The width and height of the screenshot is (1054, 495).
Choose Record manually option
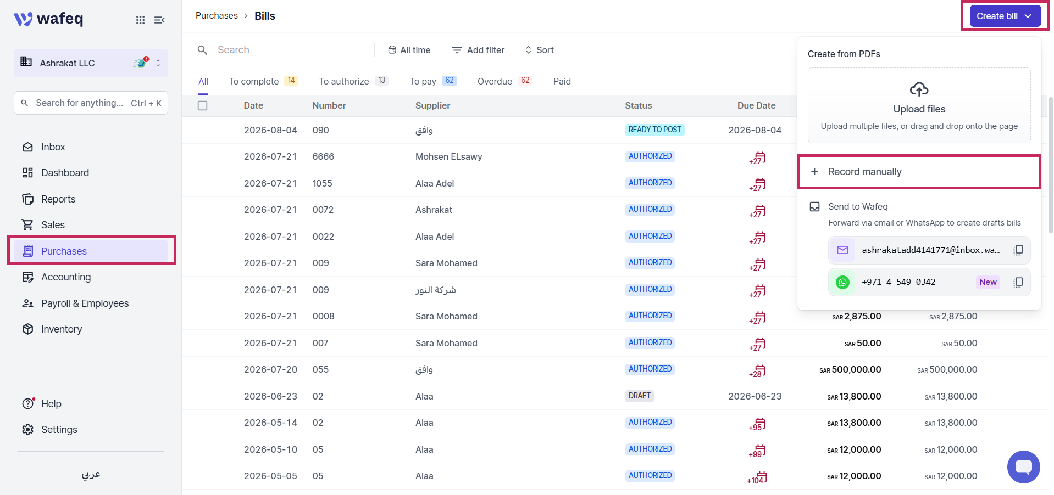[x=919, y=172]
